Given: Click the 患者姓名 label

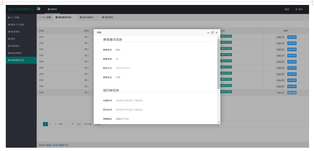Looking at the screenshot, I should tap(107, 50).
